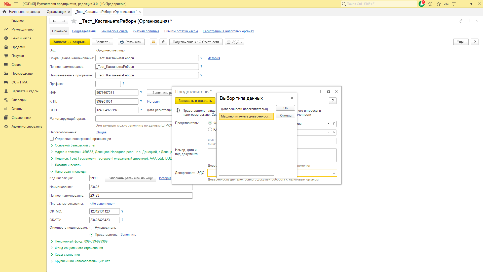Click the global search field
The image size is (483, 272).
click(379, 4)
